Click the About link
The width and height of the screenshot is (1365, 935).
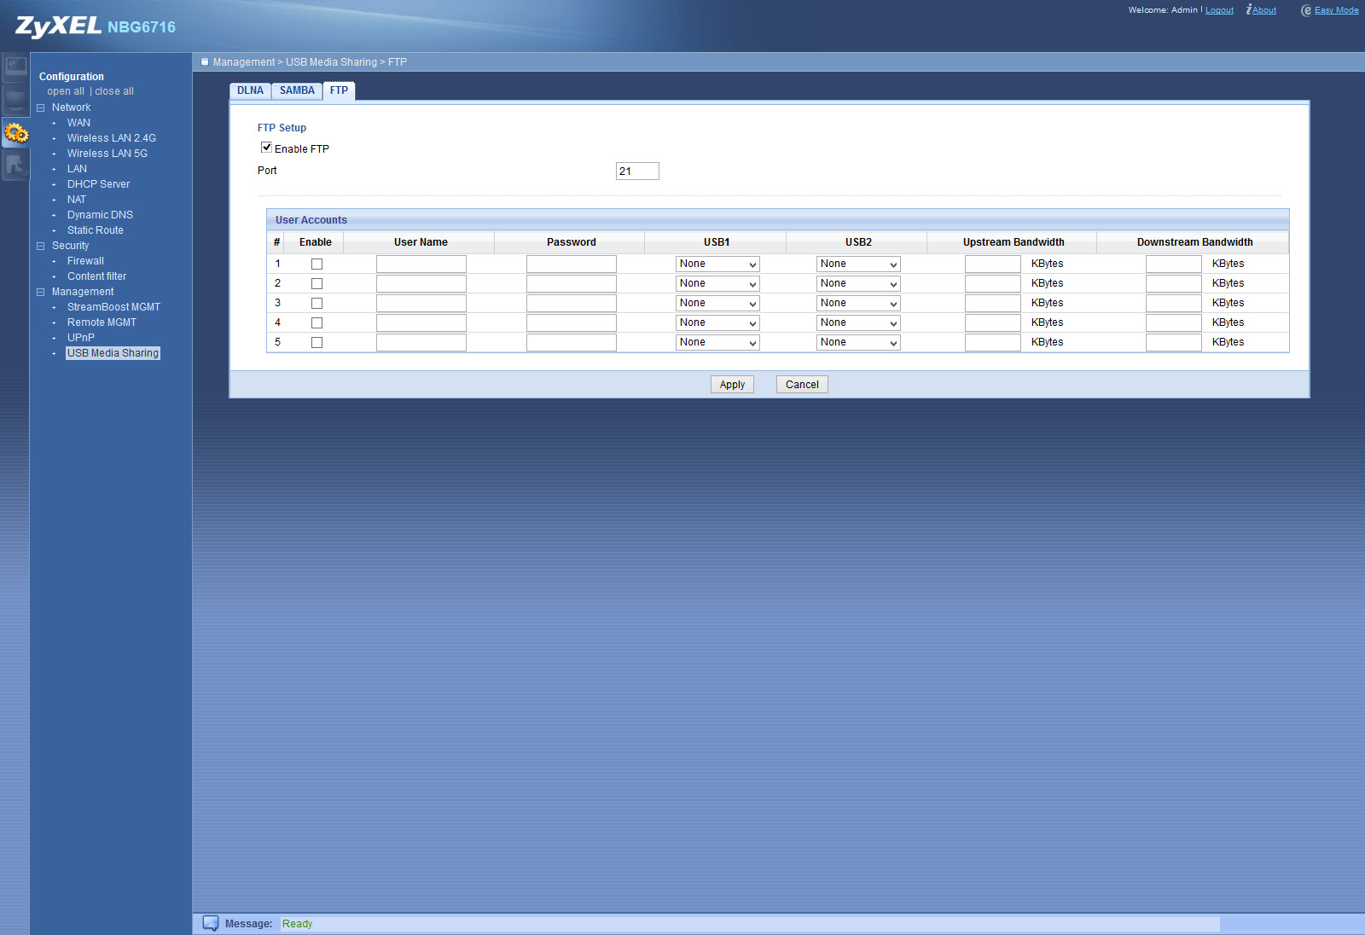pyautogui.click(x=1264, y=10)
